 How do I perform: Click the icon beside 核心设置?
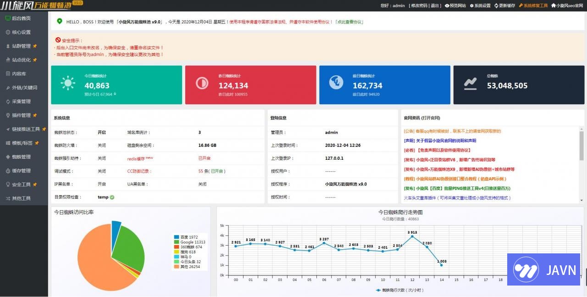[x=8, y=32]
